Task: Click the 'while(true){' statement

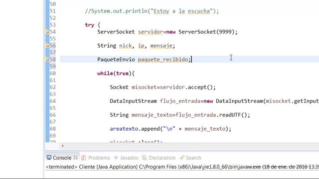Action: (116, 73)
